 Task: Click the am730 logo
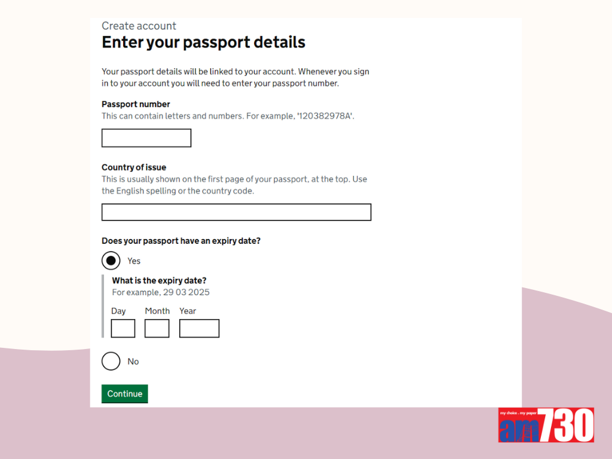coord(546,425)
